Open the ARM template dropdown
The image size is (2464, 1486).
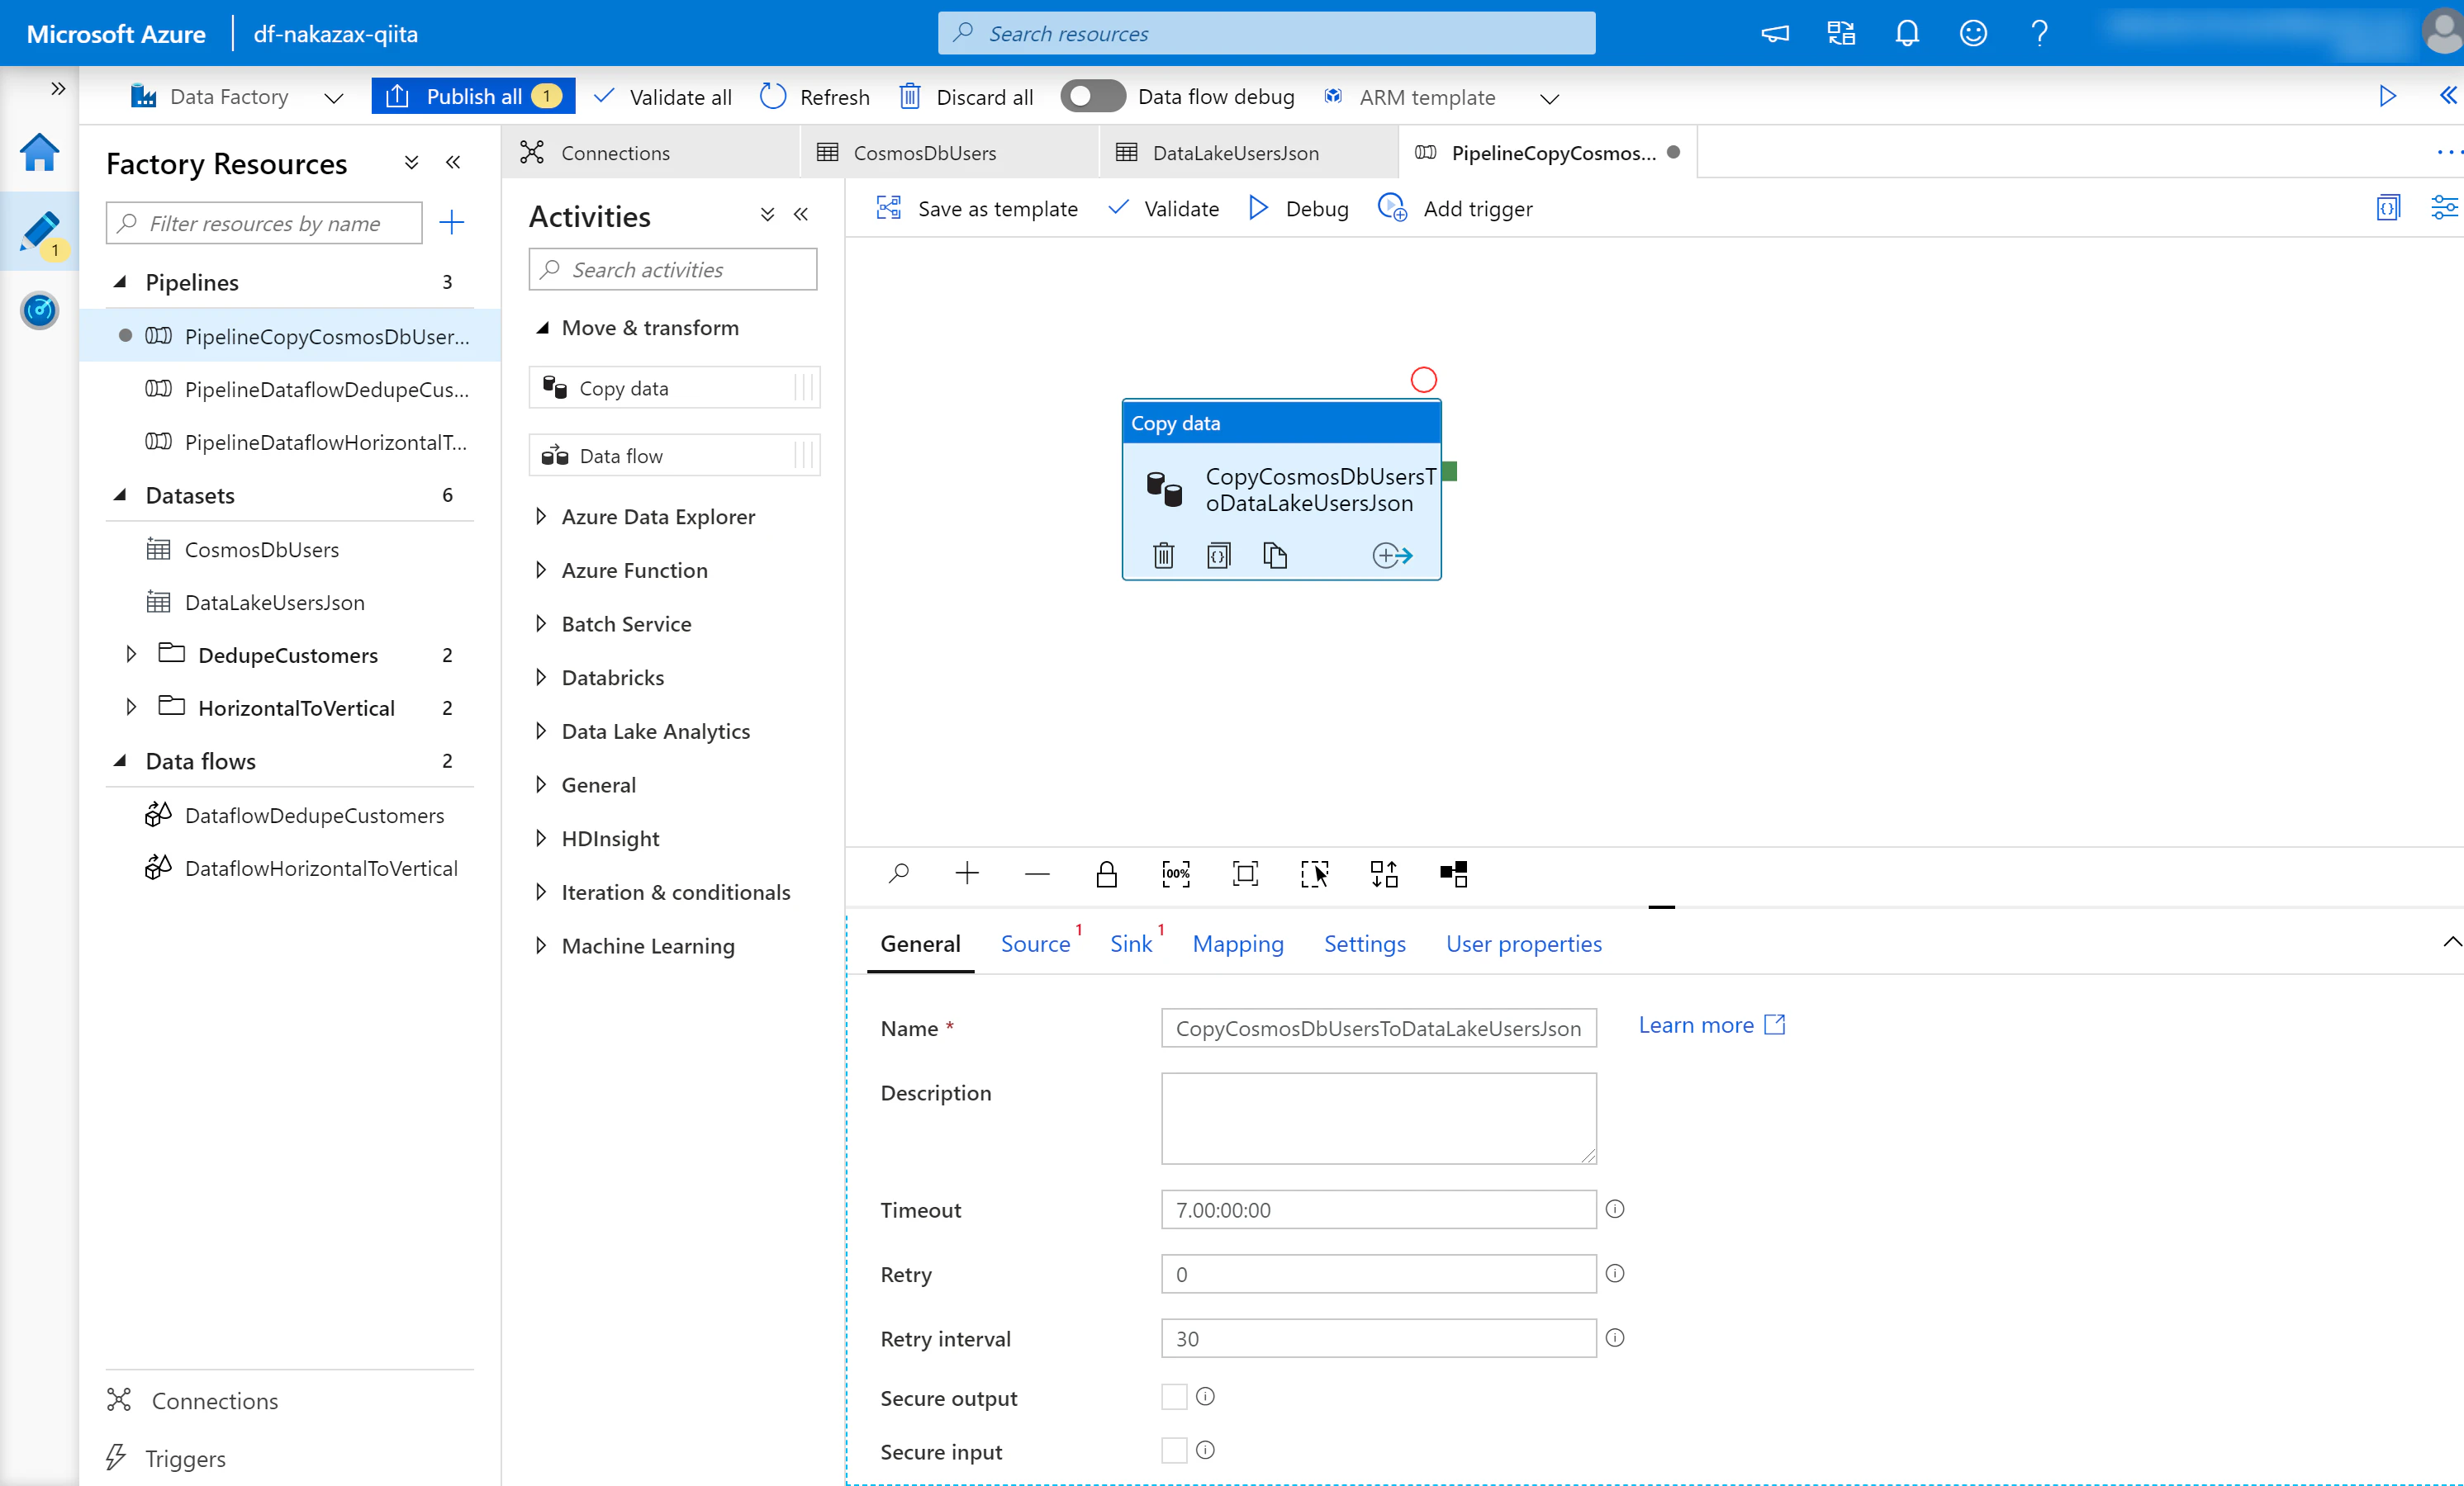(1549, 98)
